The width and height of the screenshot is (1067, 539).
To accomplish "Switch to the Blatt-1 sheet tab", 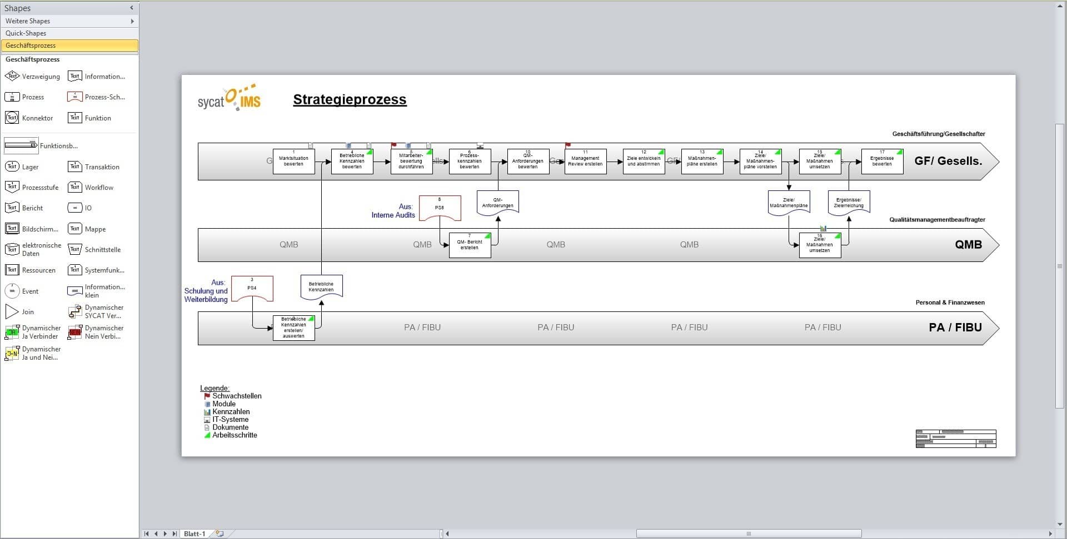I will tap(195, 533).
